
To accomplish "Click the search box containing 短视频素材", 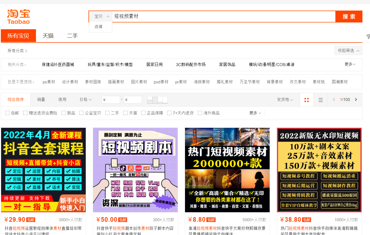I will coord(224,17).
